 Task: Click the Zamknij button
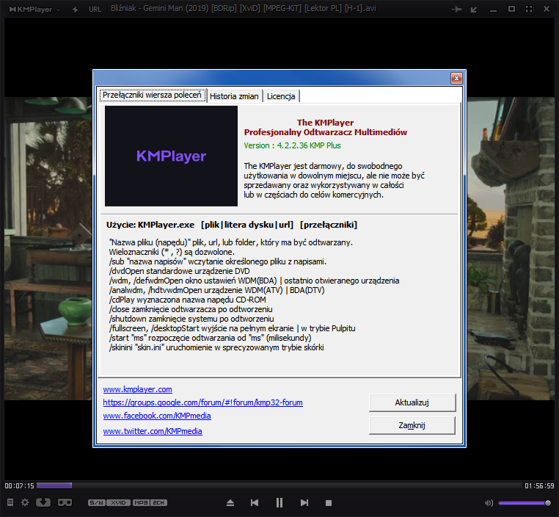pos(412,425)
